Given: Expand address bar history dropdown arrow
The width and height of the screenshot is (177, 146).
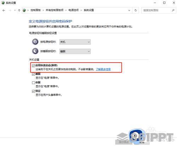Looking at the screenshot, I should coord(129,10).
